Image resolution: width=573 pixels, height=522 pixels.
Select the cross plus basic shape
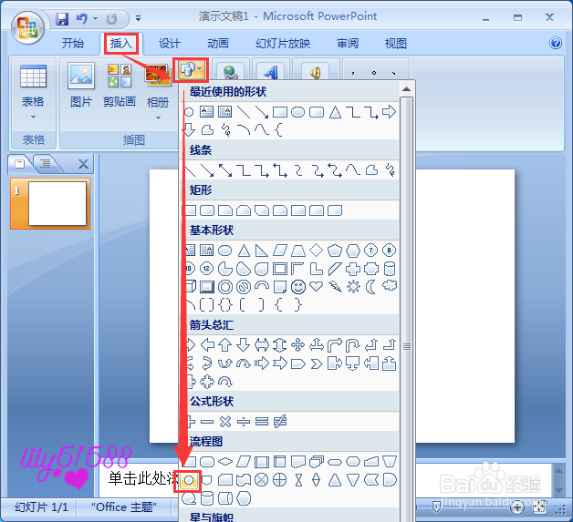point(353,269)
